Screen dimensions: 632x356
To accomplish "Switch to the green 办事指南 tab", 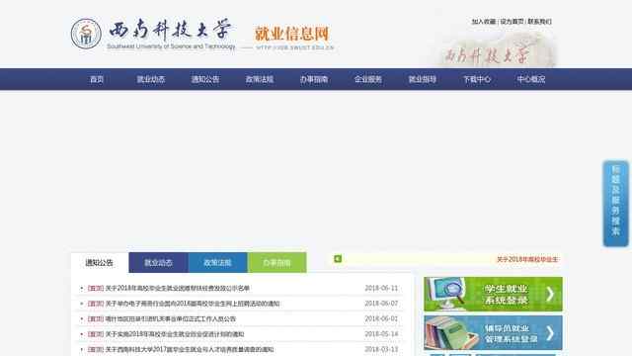I will coord(276,263).
